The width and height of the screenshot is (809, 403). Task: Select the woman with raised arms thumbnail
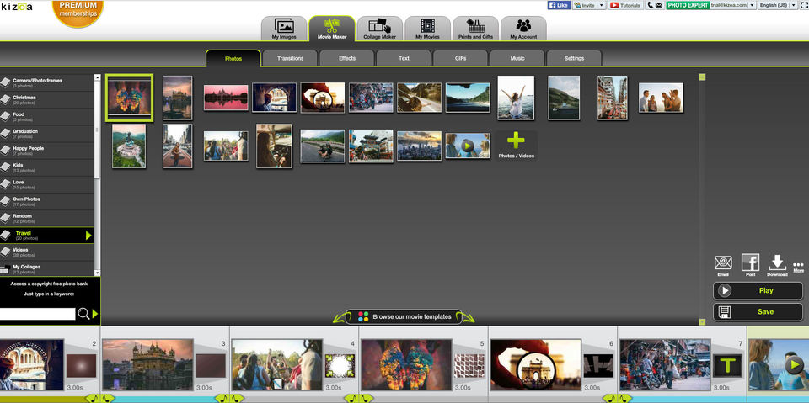[516, 98]
